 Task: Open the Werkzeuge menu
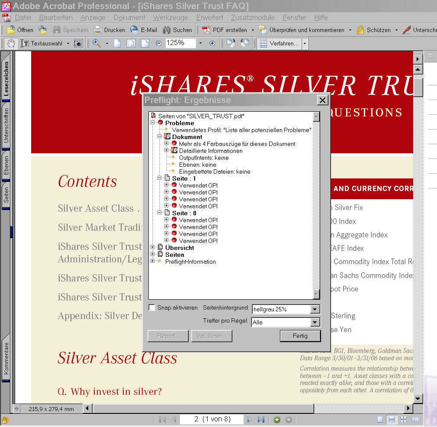[170, 18]
